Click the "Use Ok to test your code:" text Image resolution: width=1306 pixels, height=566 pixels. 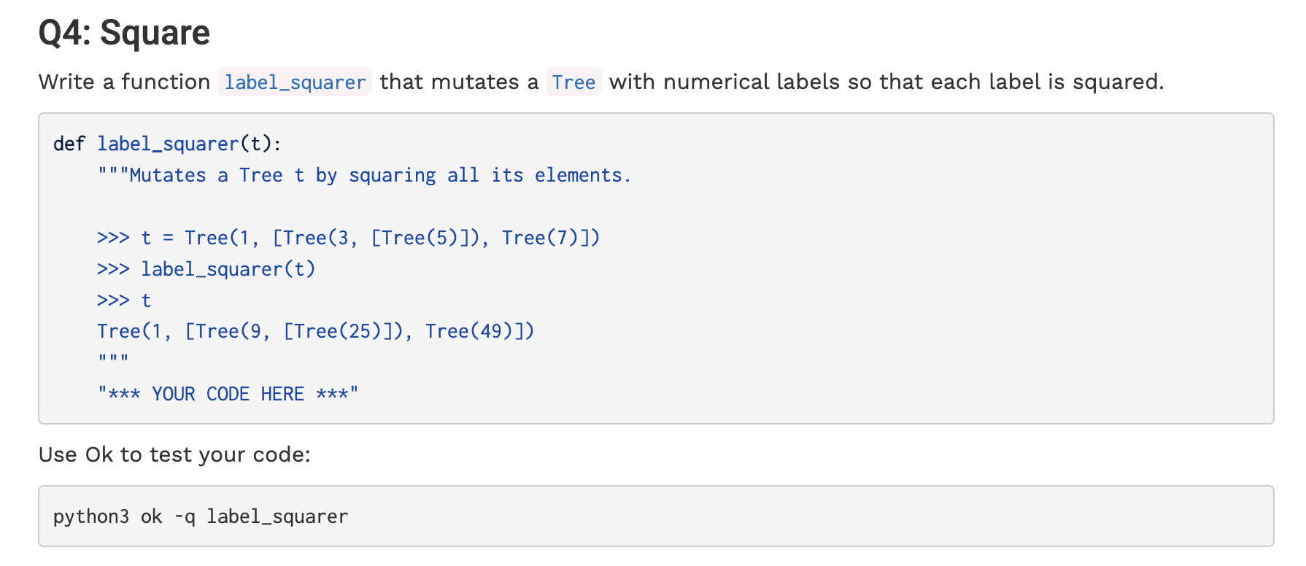pos(174,454)
